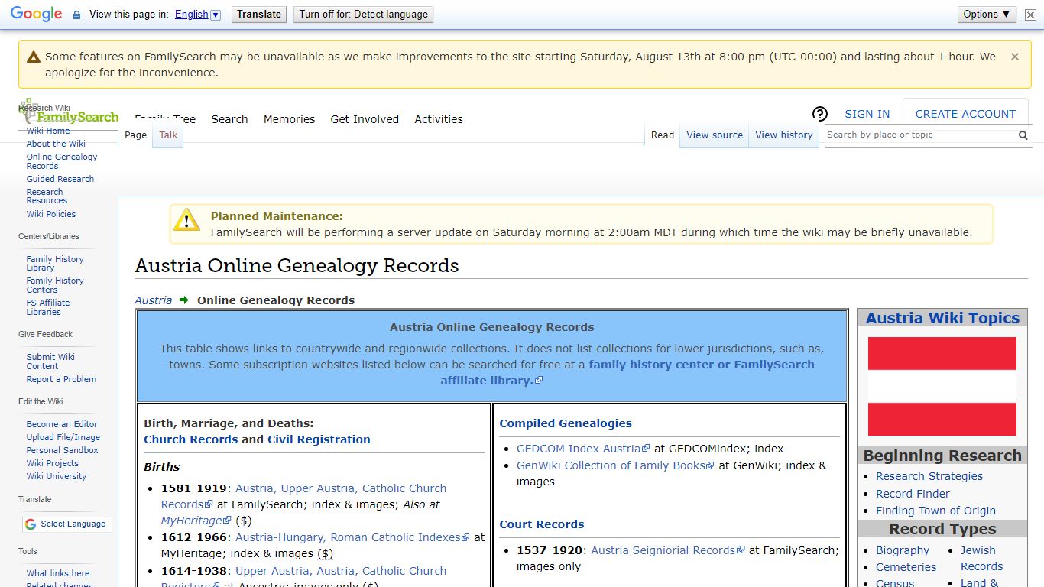
Task: Open About the Wiki sidebar link
Action: [56, 144]
